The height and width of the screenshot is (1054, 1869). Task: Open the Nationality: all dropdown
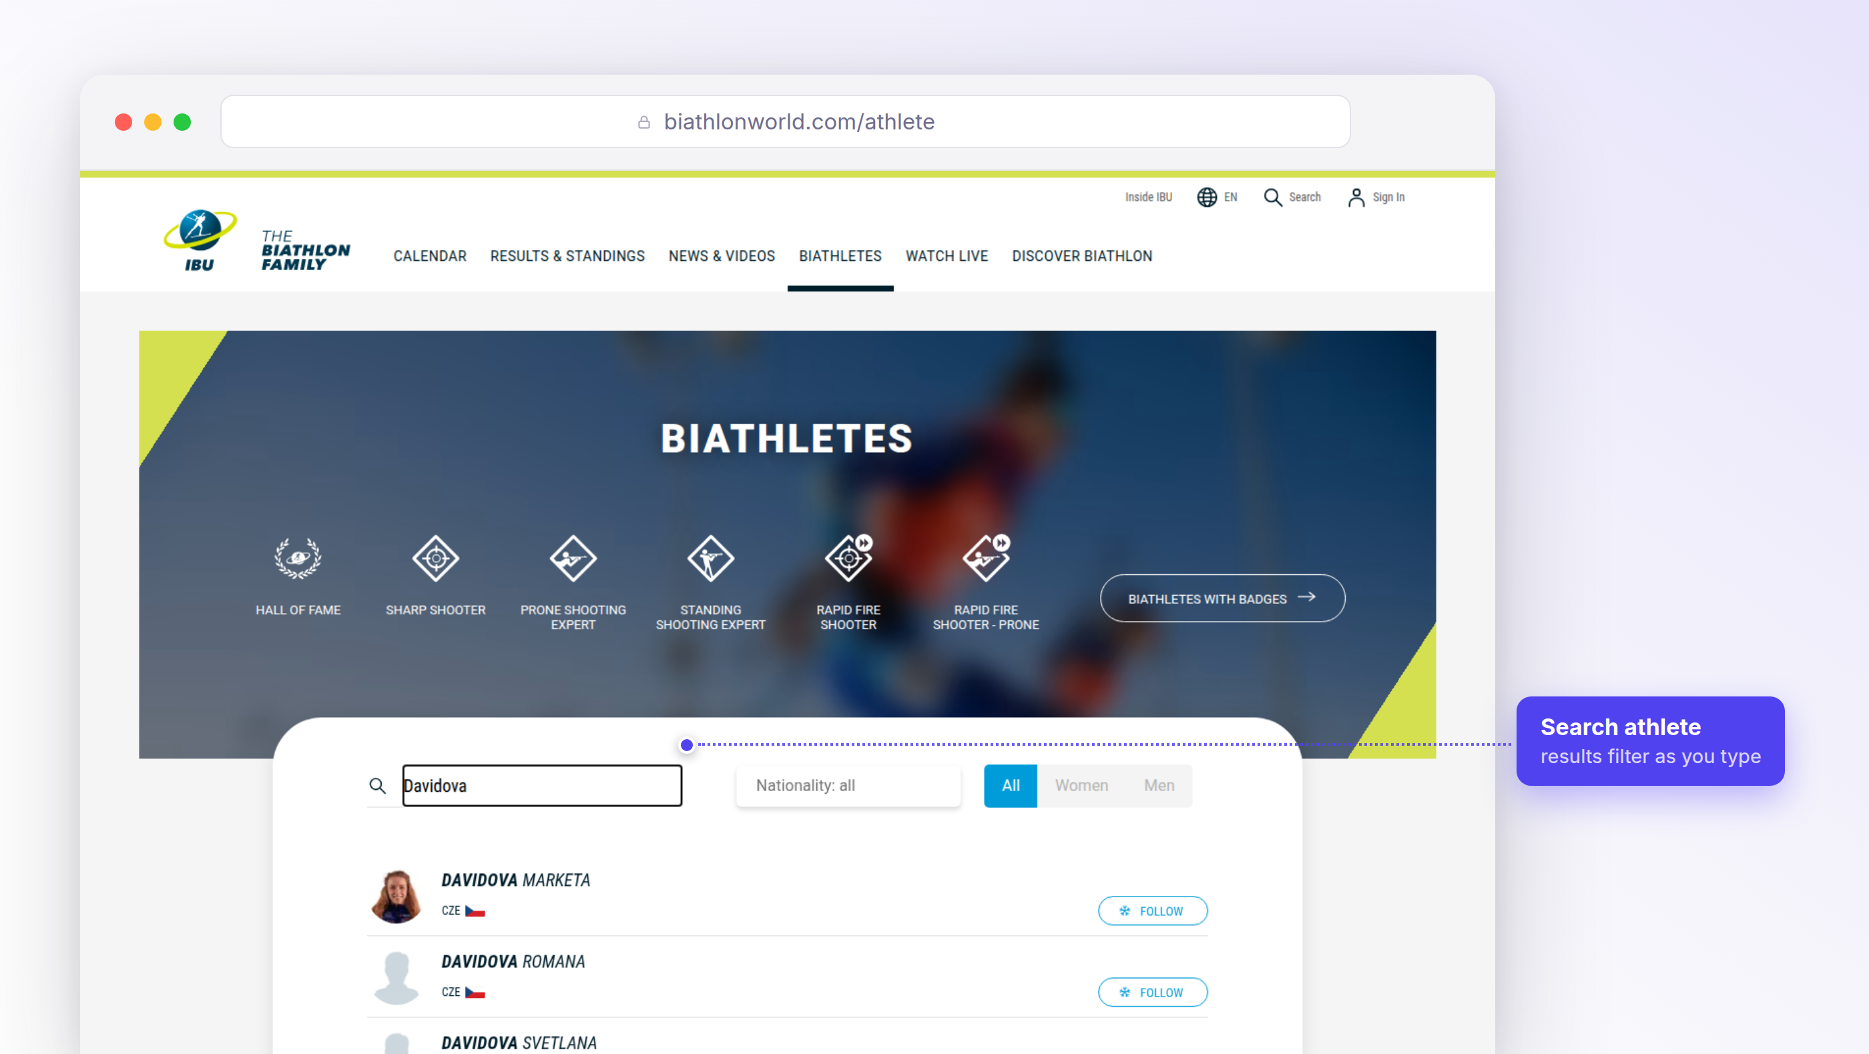848,785
